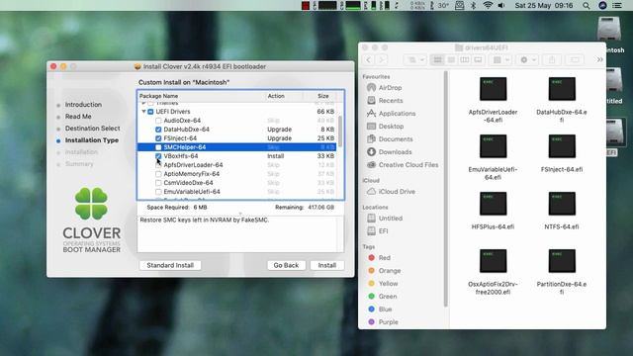Click Standard Install button

pyautogui.click(x=170, y=265)
